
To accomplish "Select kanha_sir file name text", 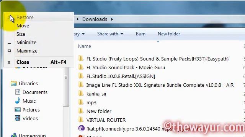I will point(96,94).
